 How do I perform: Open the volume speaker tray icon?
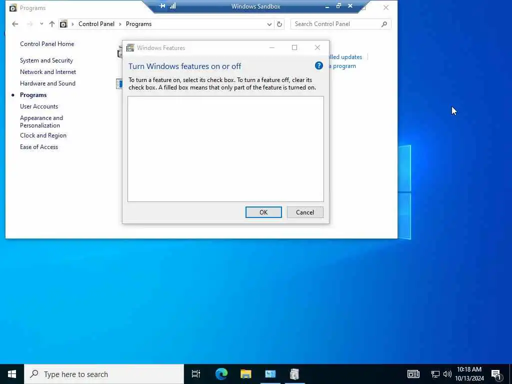tap(447, 374)
